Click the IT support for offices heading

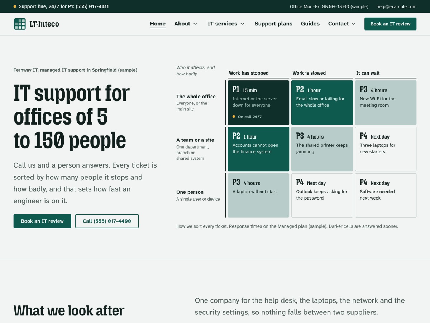(72, 117)
